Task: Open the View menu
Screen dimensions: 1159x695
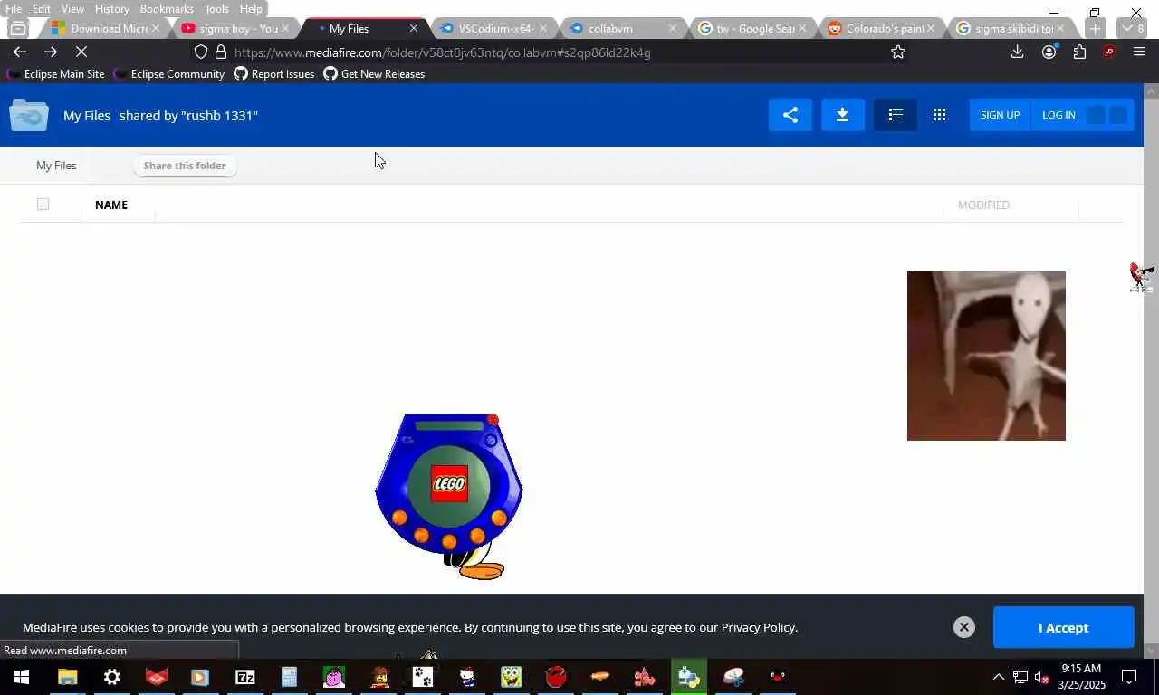Action: [x=72, y=9]
